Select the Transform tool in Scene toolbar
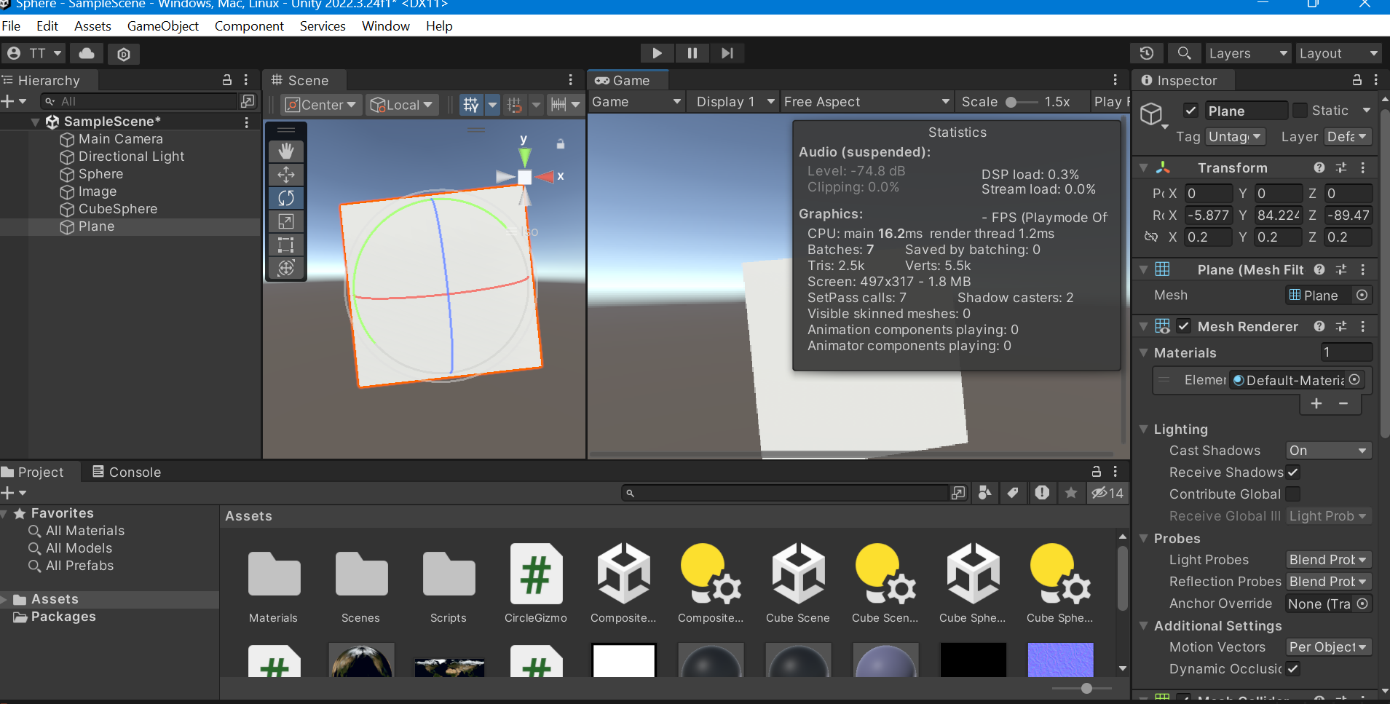The height and width of the screenshot is (704, 1390). 286,268
